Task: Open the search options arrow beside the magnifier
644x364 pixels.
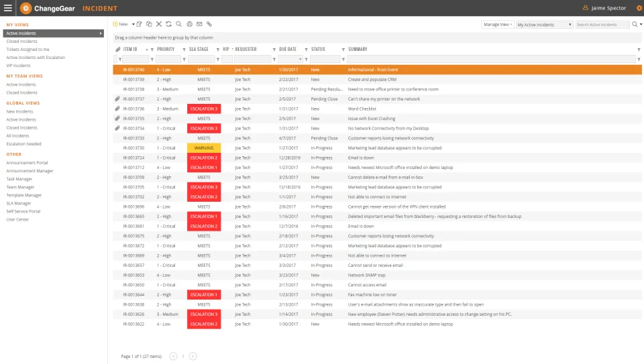Action: 641,25
